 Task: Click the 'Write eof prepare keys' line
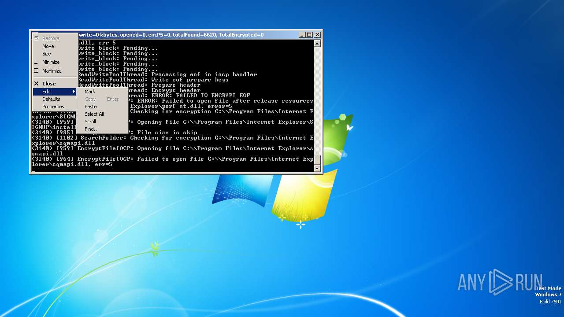pos(190,80)
